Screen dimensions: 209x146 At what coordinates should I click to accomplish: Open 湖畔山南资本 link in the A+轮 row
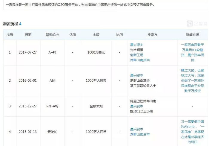(x=140, y=60)
